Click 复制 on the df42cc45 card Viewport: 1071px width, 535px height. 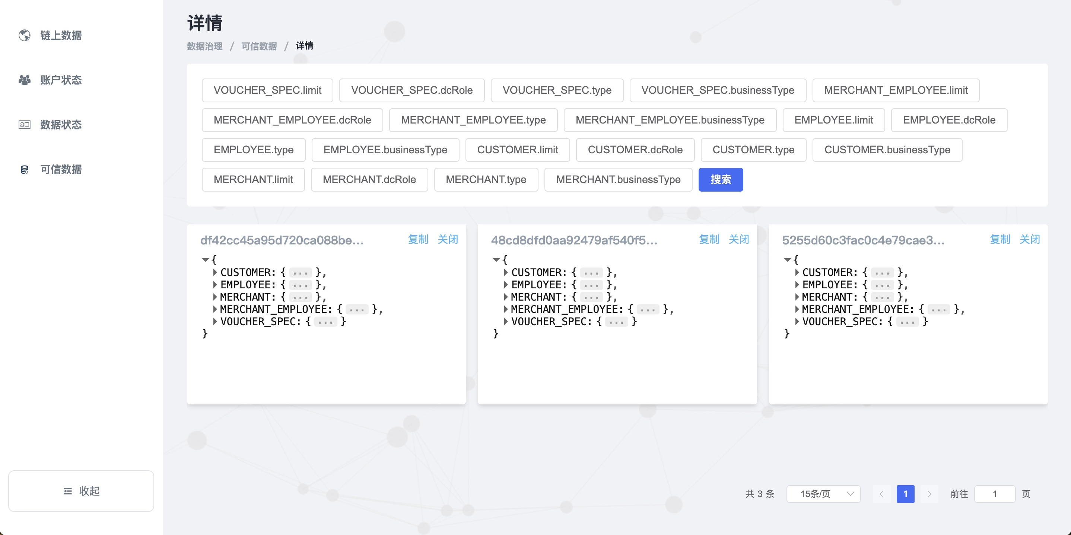418,239
